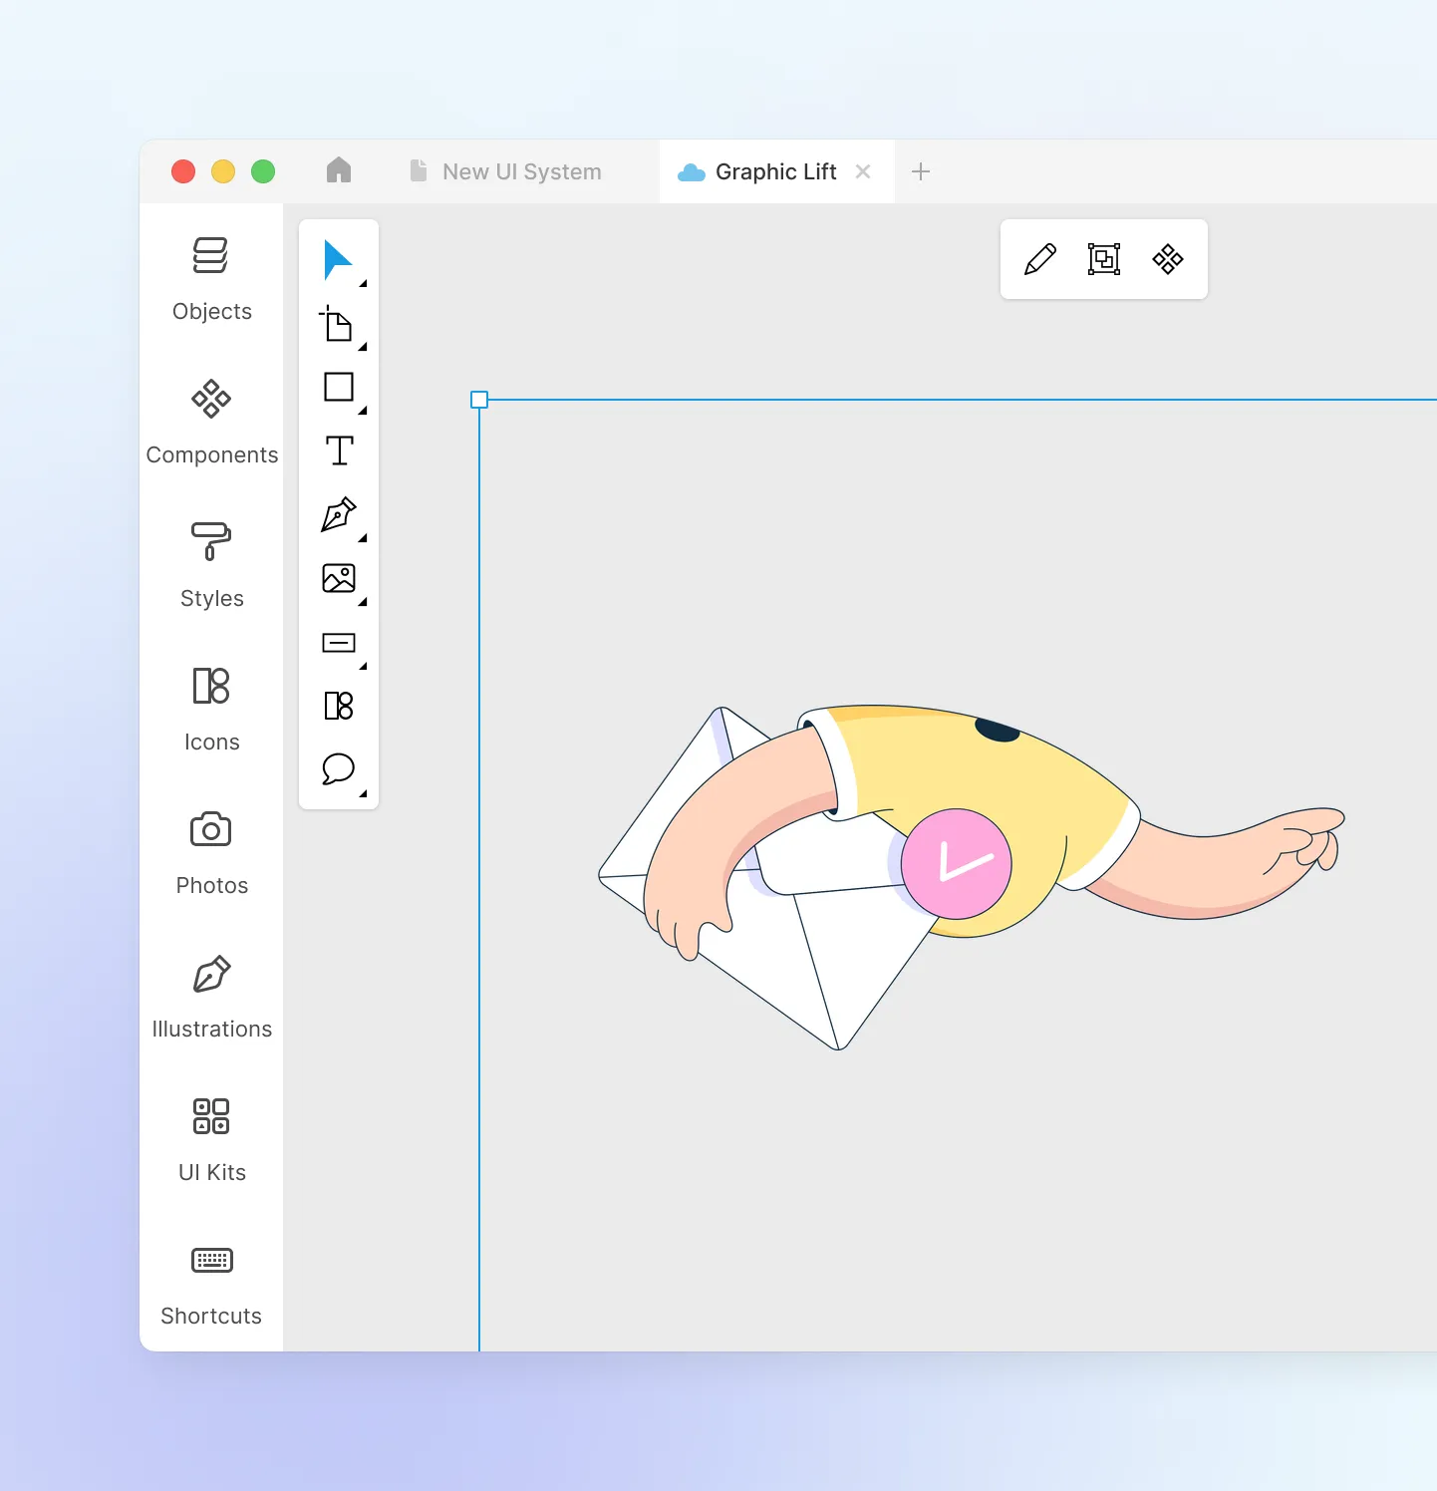
Task: Expand the Select tool options arrow
Action: 363,284
